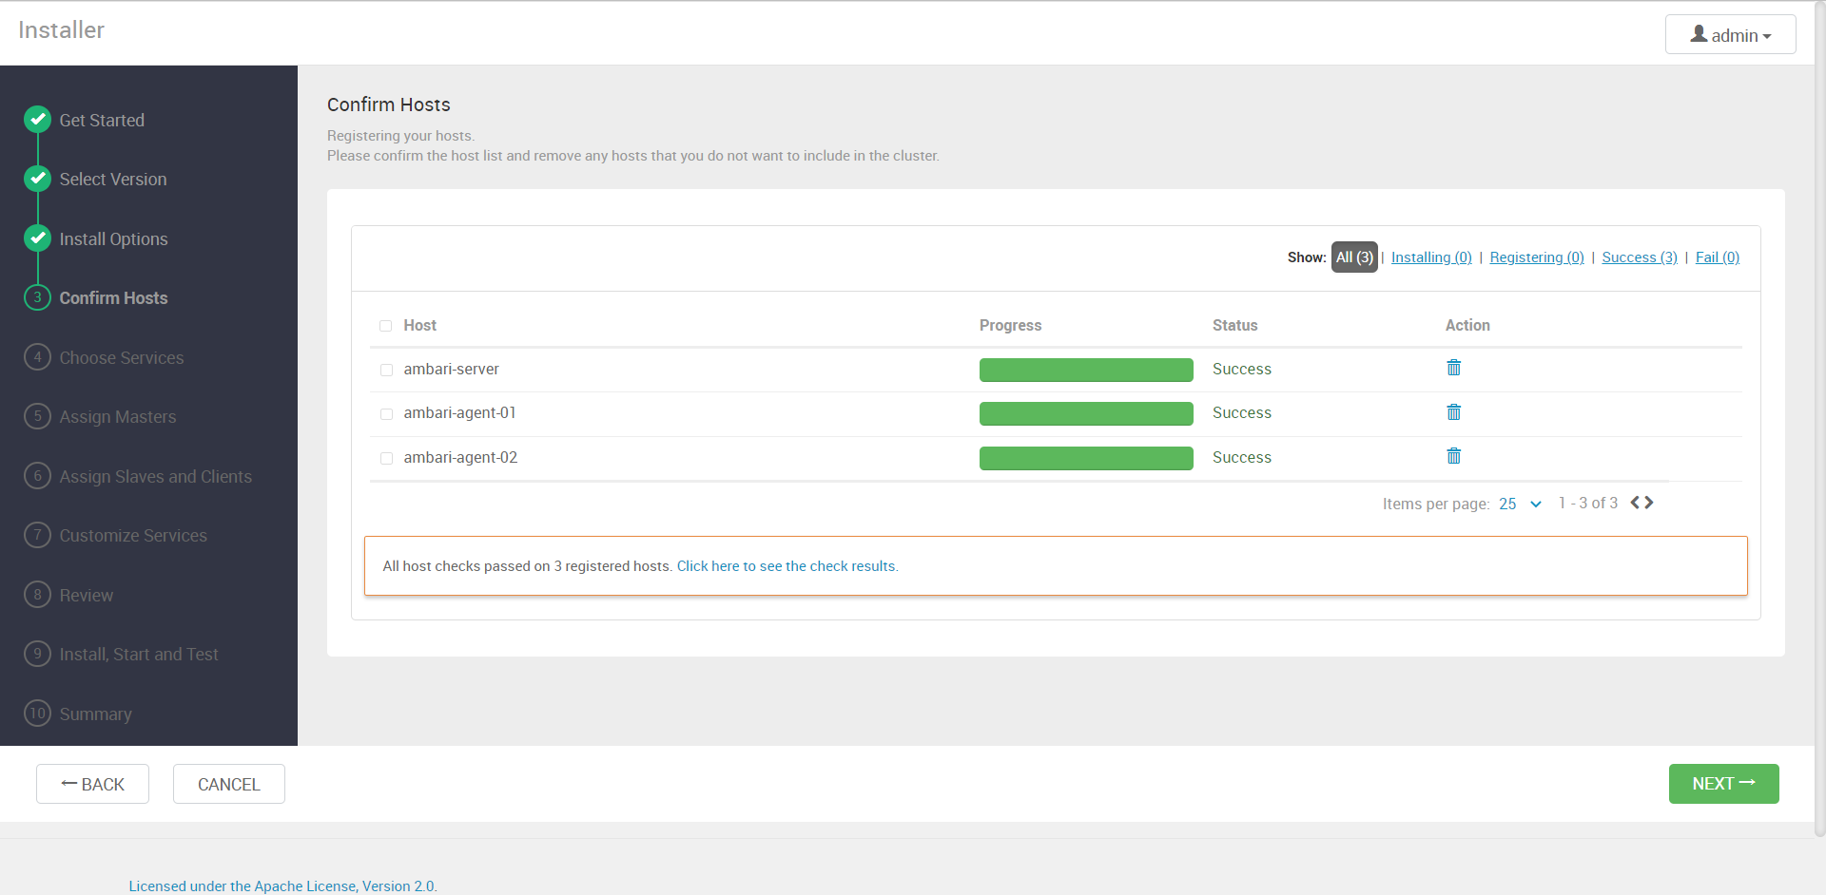Screen dimensions: 1826x895
Task: Click ambari-server progress bar
Action: pyautogui.click(x=1086, y=370)
